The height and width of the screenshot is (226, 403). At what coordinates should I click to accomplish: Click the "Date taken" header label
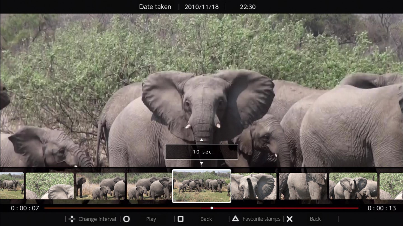pyautogui.click(x=155, y=7)
